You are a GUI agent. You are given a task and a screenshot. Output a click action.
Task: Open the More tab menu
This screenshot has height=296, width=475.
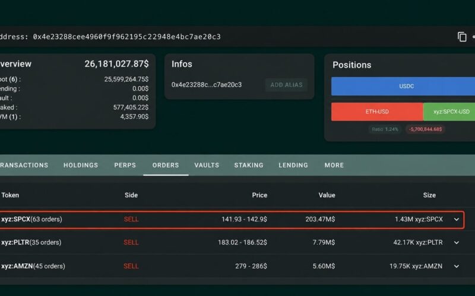click(x=334, y=165)
